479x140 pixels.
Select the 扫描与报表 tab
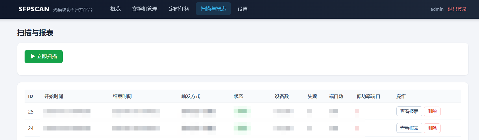213,9
